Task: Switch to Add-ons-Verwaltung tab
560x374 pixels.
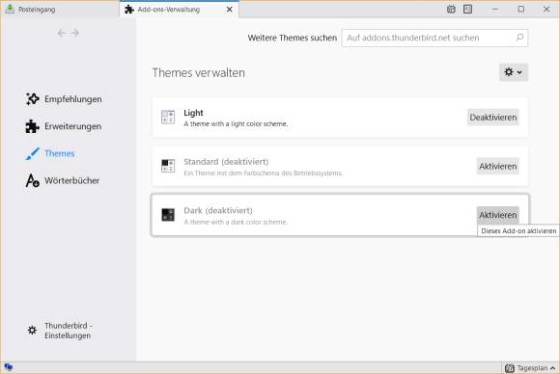Action: [179, 10]
